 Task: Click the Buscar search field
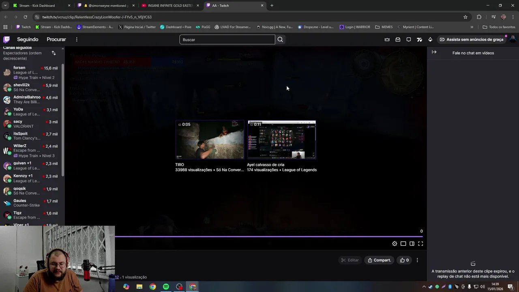(227, 39)
